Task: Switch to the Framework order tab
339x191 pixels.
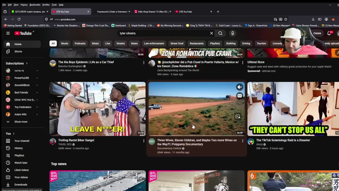Action: pos(112,12)
